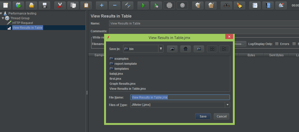Select View Results in Table.jmx in file list

coord(128,89)
